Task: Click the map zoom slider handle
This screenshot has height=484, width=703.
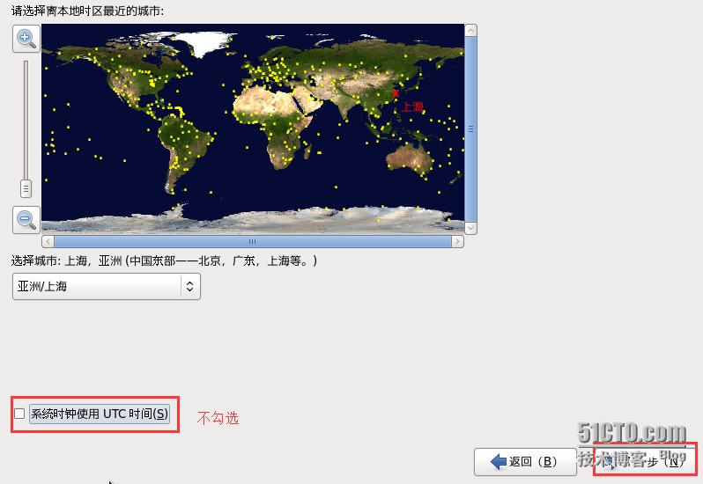Action: pyautogui.click(x=26, y=188)
